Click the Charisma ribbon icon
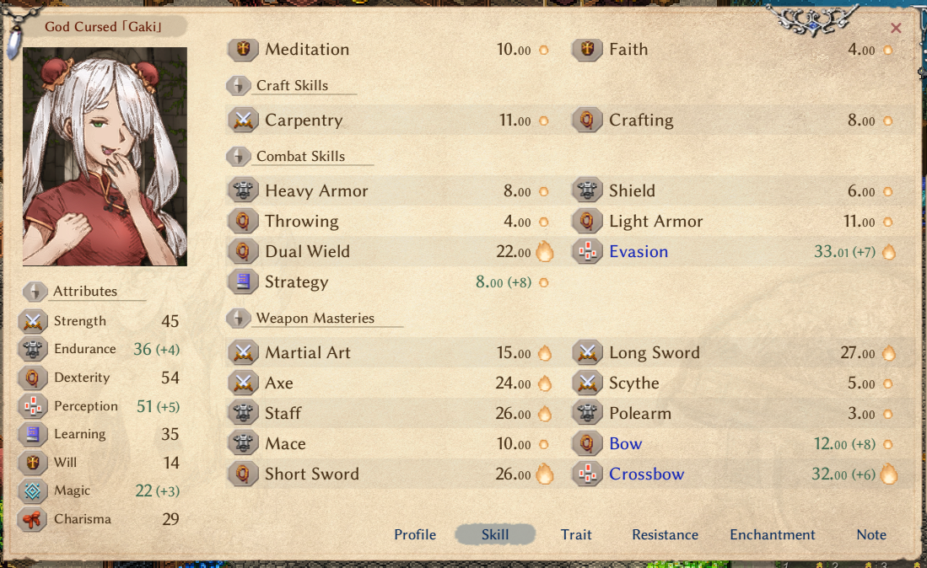The height and width of the screenshot is (568, 927). [33, 520]
